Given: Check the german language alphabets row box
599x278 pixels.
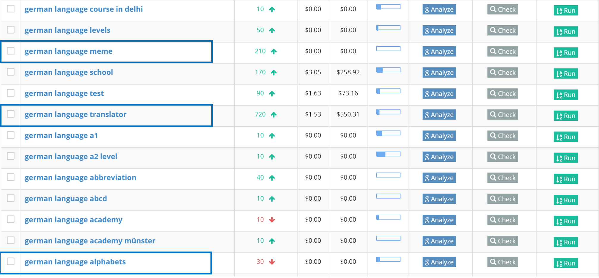Looking at the screenshot, I should 11,261.
